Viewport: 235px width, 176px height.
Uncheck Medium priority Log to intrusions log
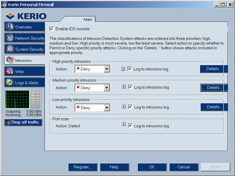[130, 87]
